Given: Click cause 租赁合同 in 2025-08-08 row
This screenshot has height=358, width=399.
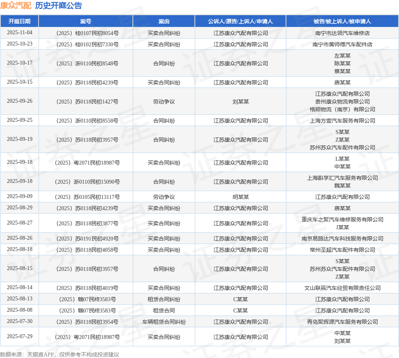Looking at the screenshot, I should point(164,311).
